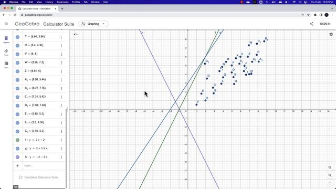Toggle visibility of point B1
This screenshot has width=336, height=189.
point(17,88)
